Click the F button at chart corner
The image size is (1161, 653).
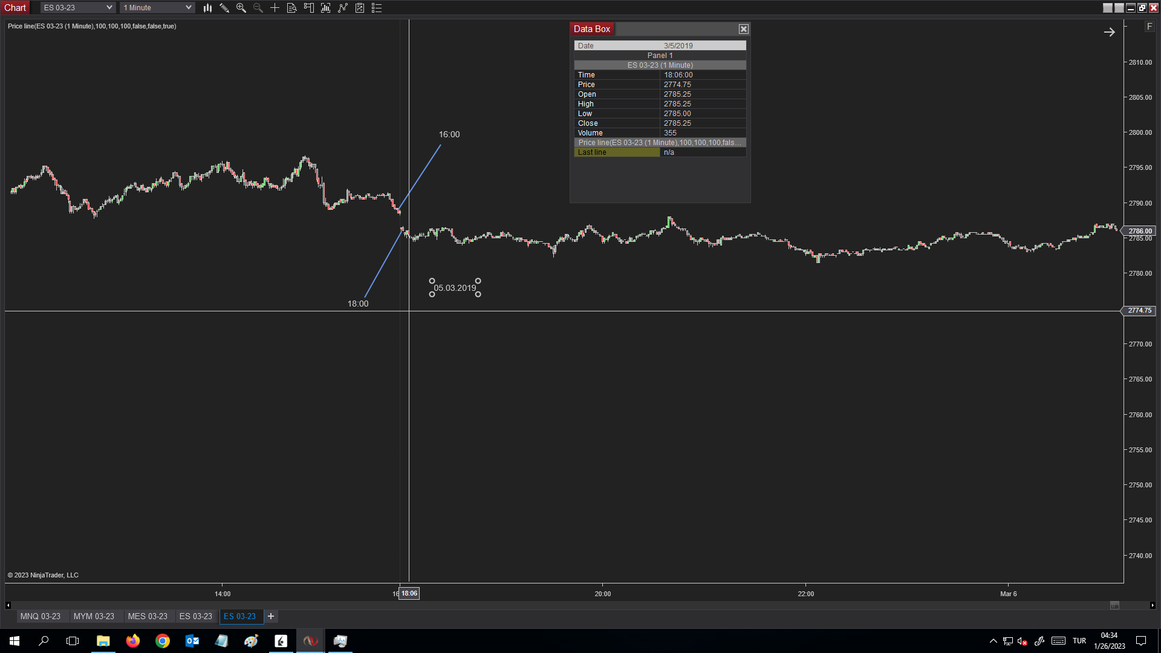tap(1150, 27)
